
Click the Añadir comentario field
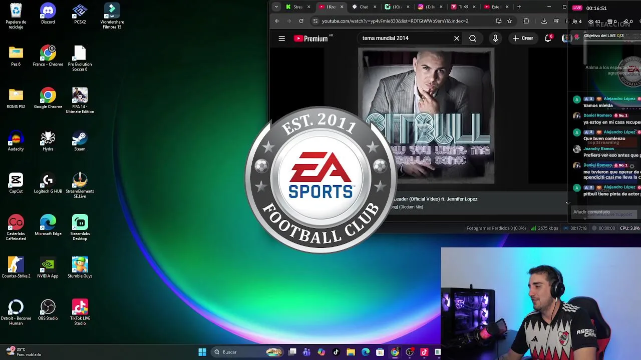[x=603, y=212]
